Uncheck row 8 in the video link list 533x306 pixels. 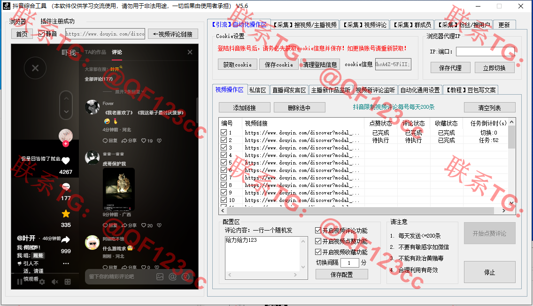click(x=224, y=185)
